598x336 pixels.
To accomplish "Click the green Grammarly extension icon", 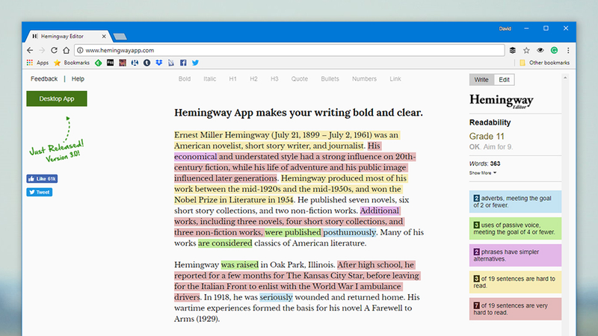I will coord(554,50).
